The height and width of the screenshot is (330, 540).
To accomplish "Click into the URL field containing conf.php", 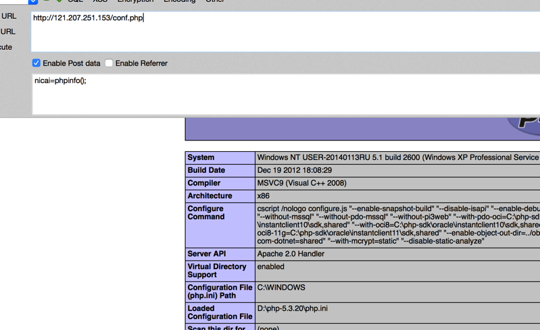I will pos(285,32).
